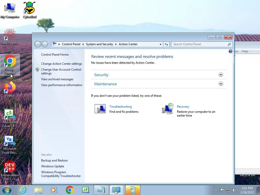
Task: Open View archived messages
Action: (x=57, y=79)
